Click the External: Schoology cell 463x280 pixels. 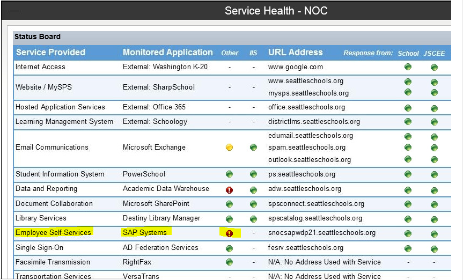(155, 122)
